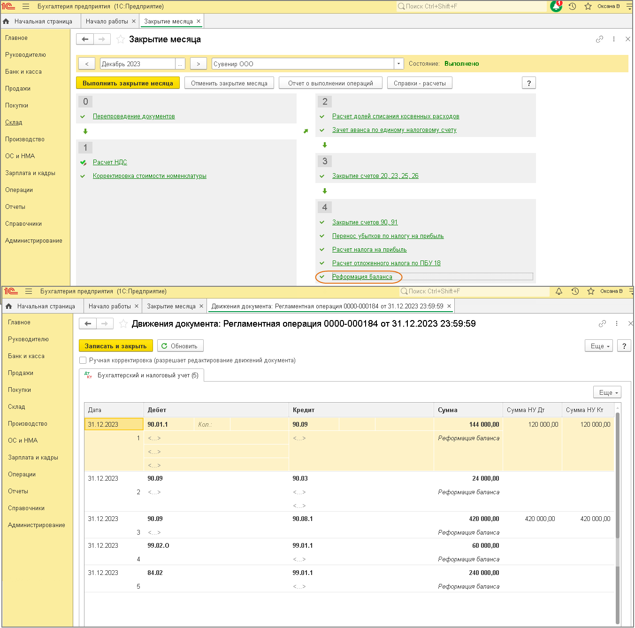Go to next month period
The image size is (635, 628).
click(199, 64)
